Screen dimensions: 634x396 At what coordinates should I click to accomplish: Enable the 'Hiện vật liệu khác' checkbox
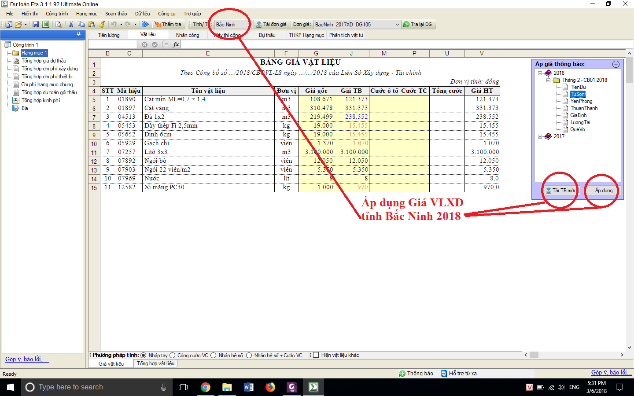316,356
